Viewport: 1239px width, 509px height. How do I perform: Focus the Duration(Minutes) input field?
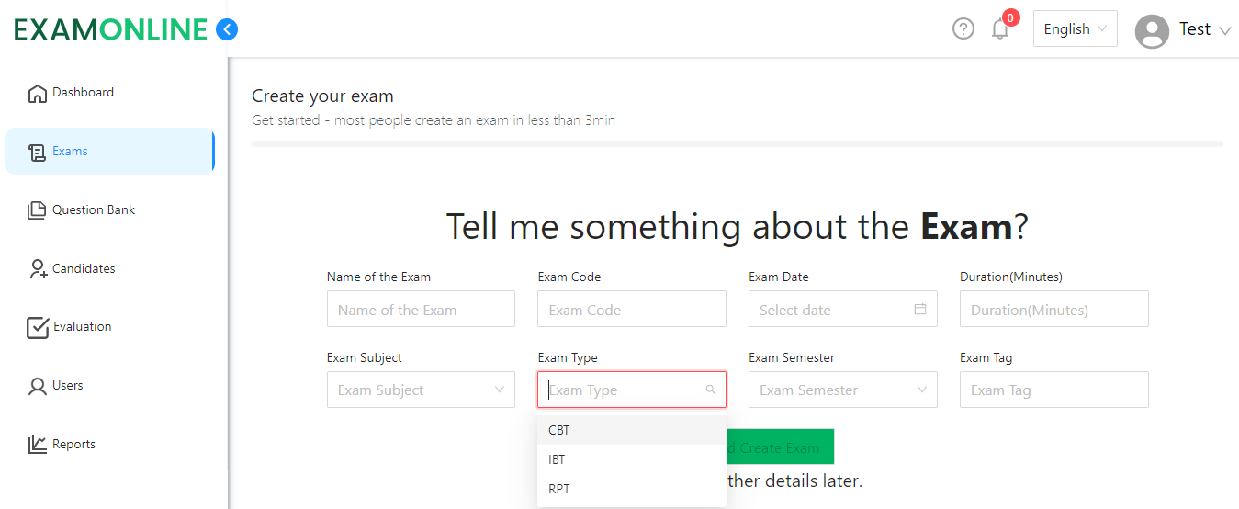pos(1053,310)
